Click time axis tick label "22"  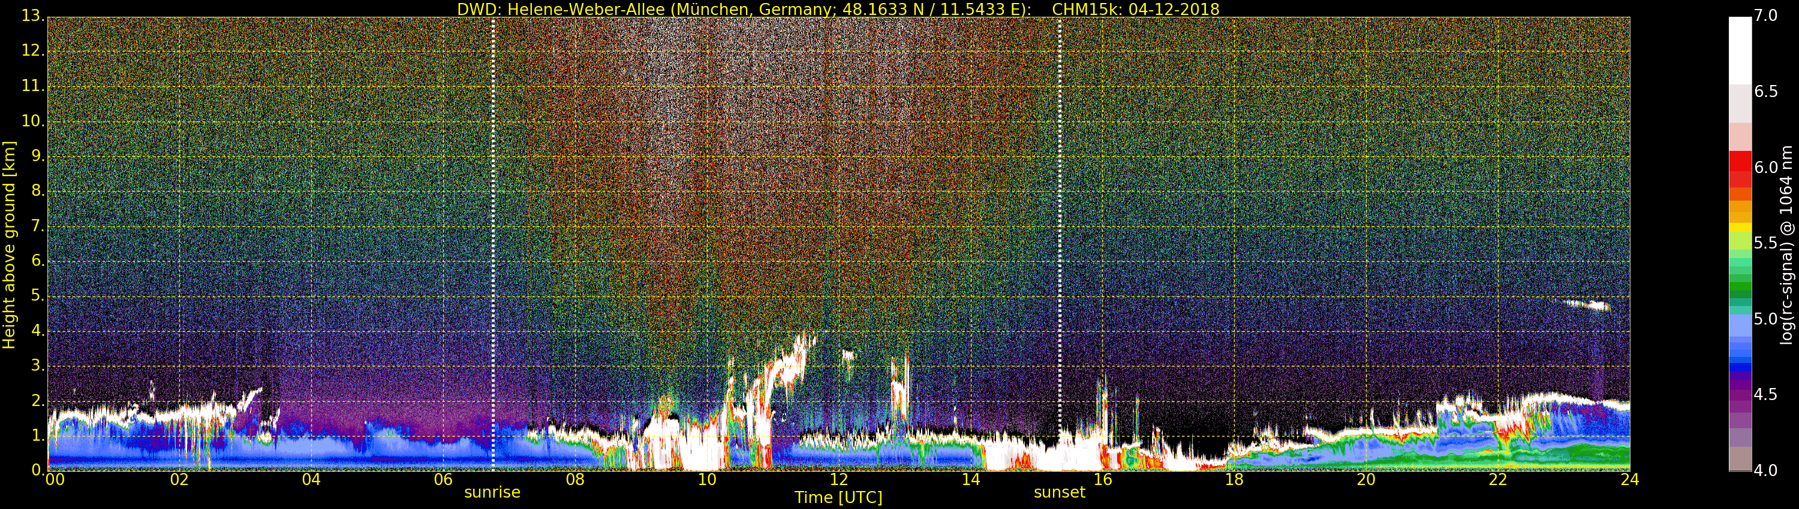pyautogui.click(x=1499, y=479)
